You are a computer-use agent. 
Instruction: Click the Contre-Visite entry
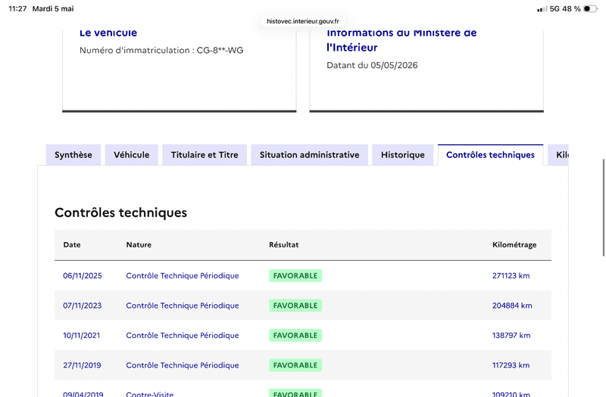click(x=149, y=394)
